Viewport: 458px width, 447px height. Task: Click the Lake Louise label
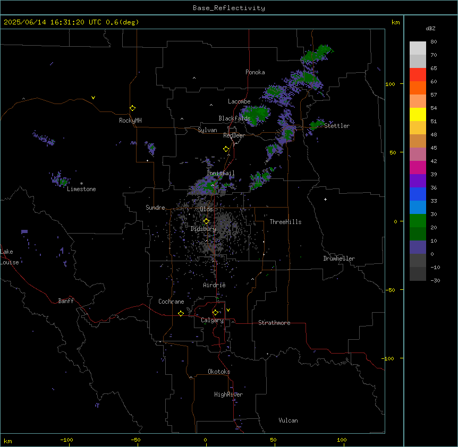tap(9, 257)
